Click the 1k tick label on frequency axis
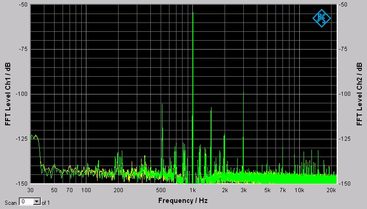Image resolution: width=367 pixels, height=209 pixels. click(x=193, y=190)
